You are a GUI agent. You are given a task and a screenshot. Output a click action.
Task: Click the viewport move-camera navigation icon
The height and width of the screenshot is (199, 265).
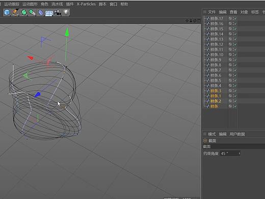(187, 21)
